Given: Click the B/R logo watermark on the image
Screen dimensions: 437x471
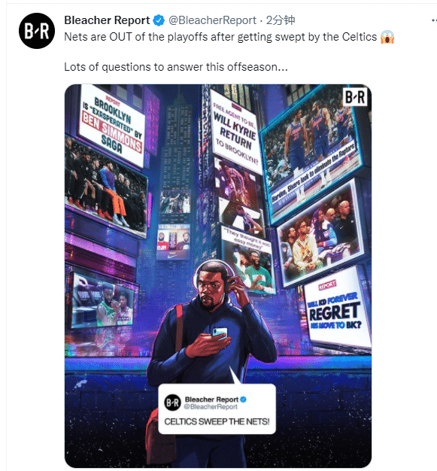Looking at the screenshot, I should click(355, 97).
